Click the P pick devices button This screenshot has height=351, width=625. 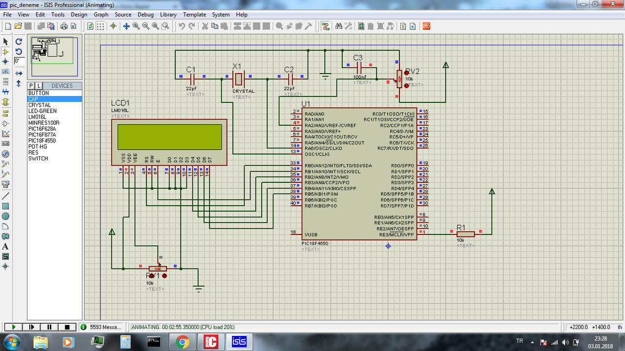pyautogui.click(x=32, y=86)
